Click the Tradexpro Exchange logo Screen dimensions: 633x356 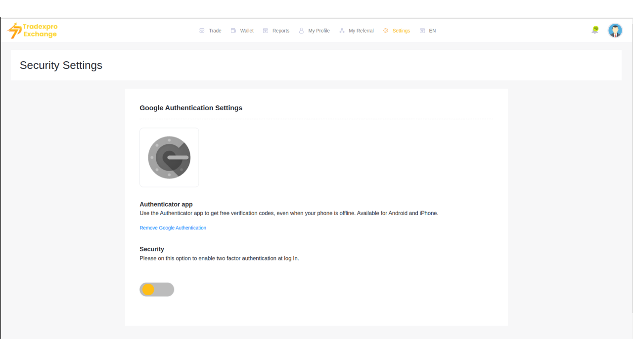click(x=32, y=31)
